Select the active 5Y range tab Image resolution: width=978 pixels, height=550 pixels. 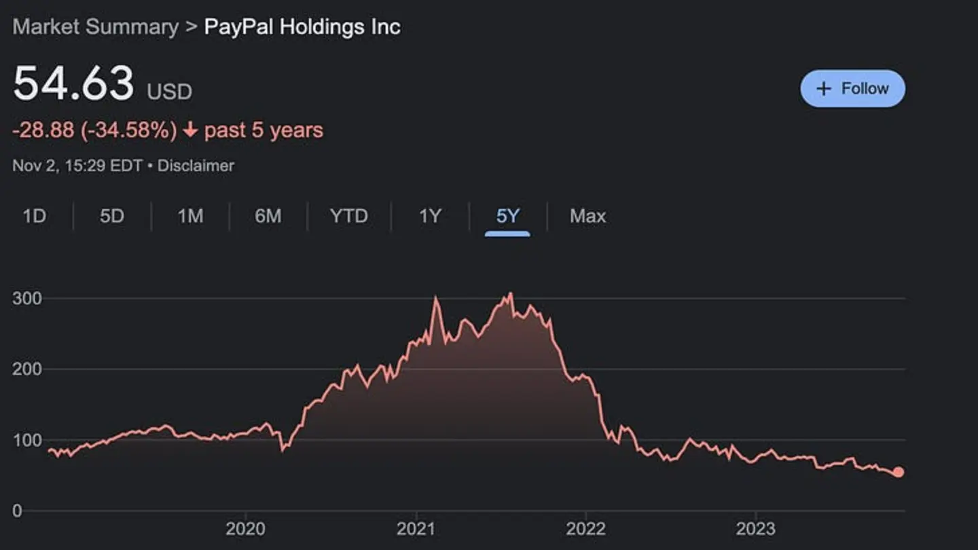505,216
